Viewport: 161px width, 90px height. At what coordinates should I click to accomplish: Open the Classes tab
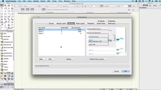point(51,23)
